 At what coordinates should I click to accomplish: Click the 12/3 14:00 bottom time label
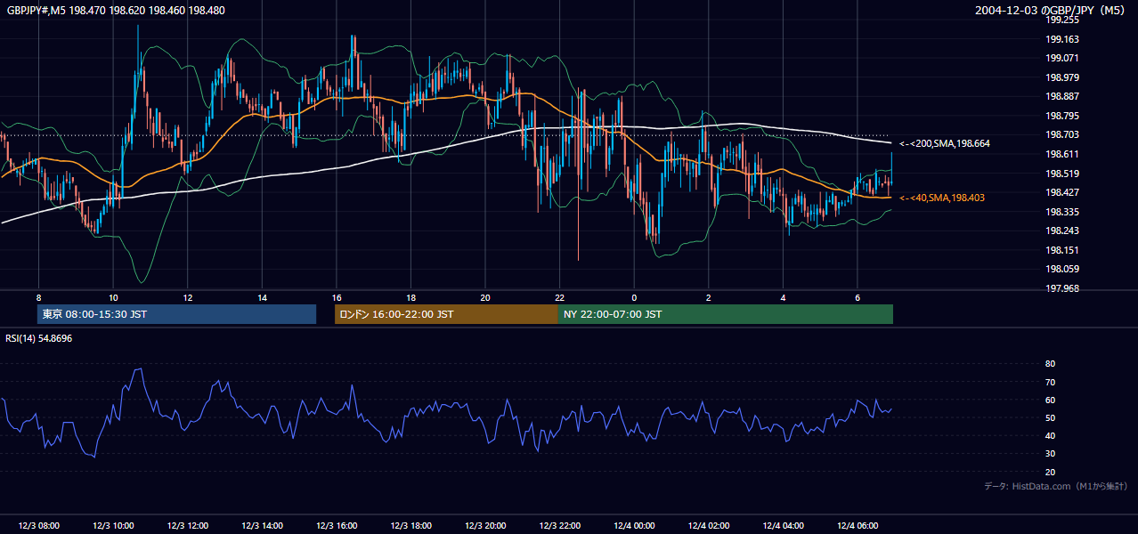262,526
